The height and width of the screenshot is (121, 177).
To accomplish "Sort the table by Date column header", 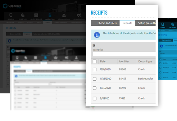I will click(103, 61).
